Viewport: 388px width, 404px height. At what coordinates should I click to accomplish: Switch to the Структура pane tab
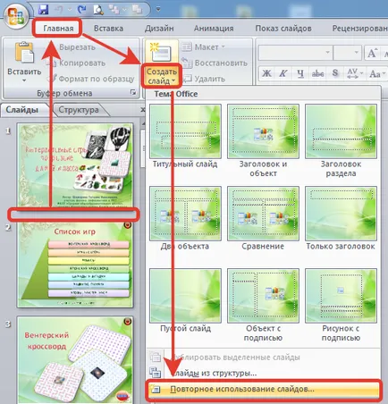point(79,110)
